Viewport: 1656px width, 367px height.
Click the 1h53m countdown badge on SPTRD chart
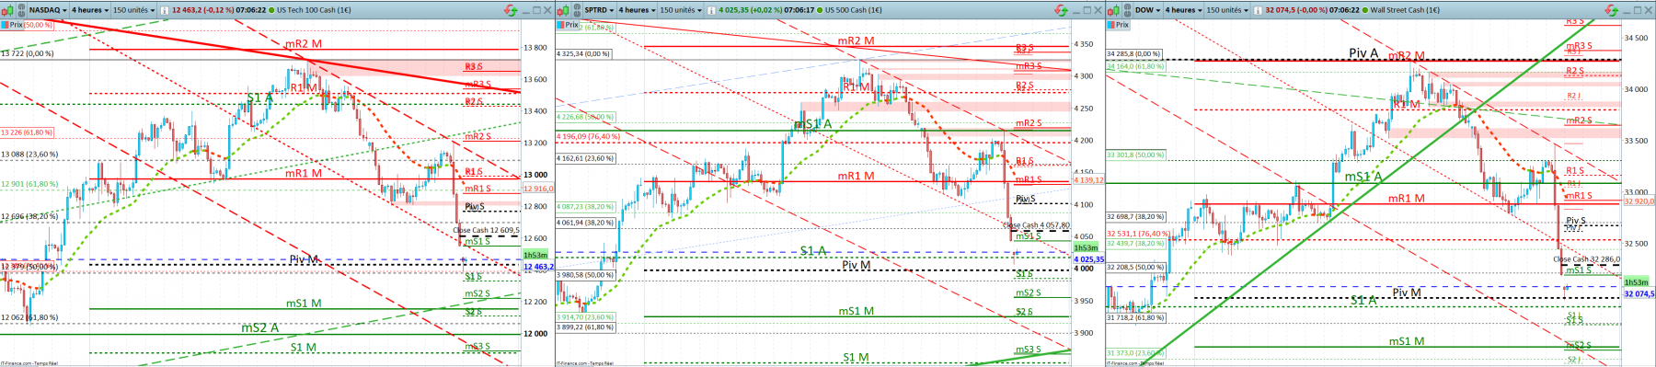click(1086, 247)
